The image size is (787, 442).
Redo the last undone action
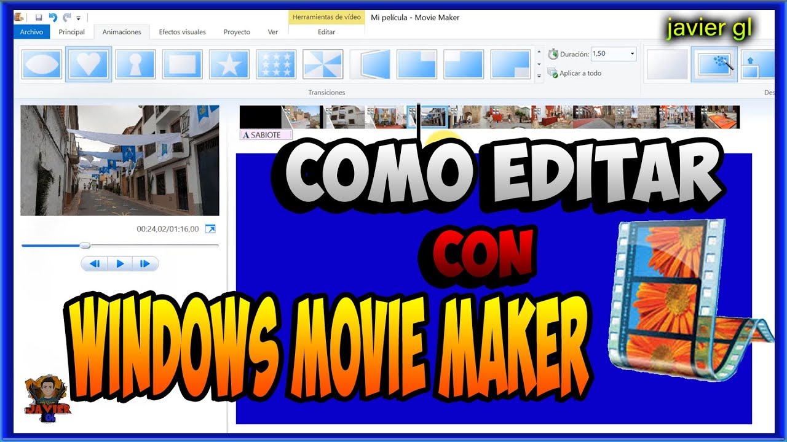tap(66, 18)
